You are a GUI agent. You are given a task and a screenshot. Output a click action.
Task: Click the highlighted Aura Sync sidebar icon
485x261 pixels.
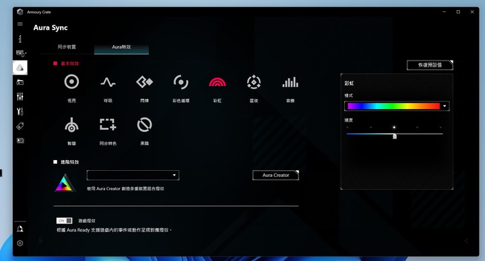pos(20,68)
